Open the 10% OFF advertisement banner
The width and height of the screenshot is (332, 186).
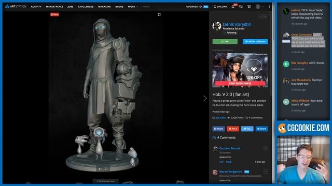tap(240, 70)
